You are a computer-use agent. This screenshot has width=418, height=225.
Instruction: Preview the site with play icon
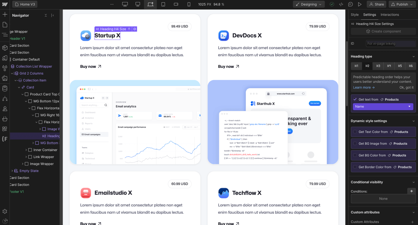point(360,4)
